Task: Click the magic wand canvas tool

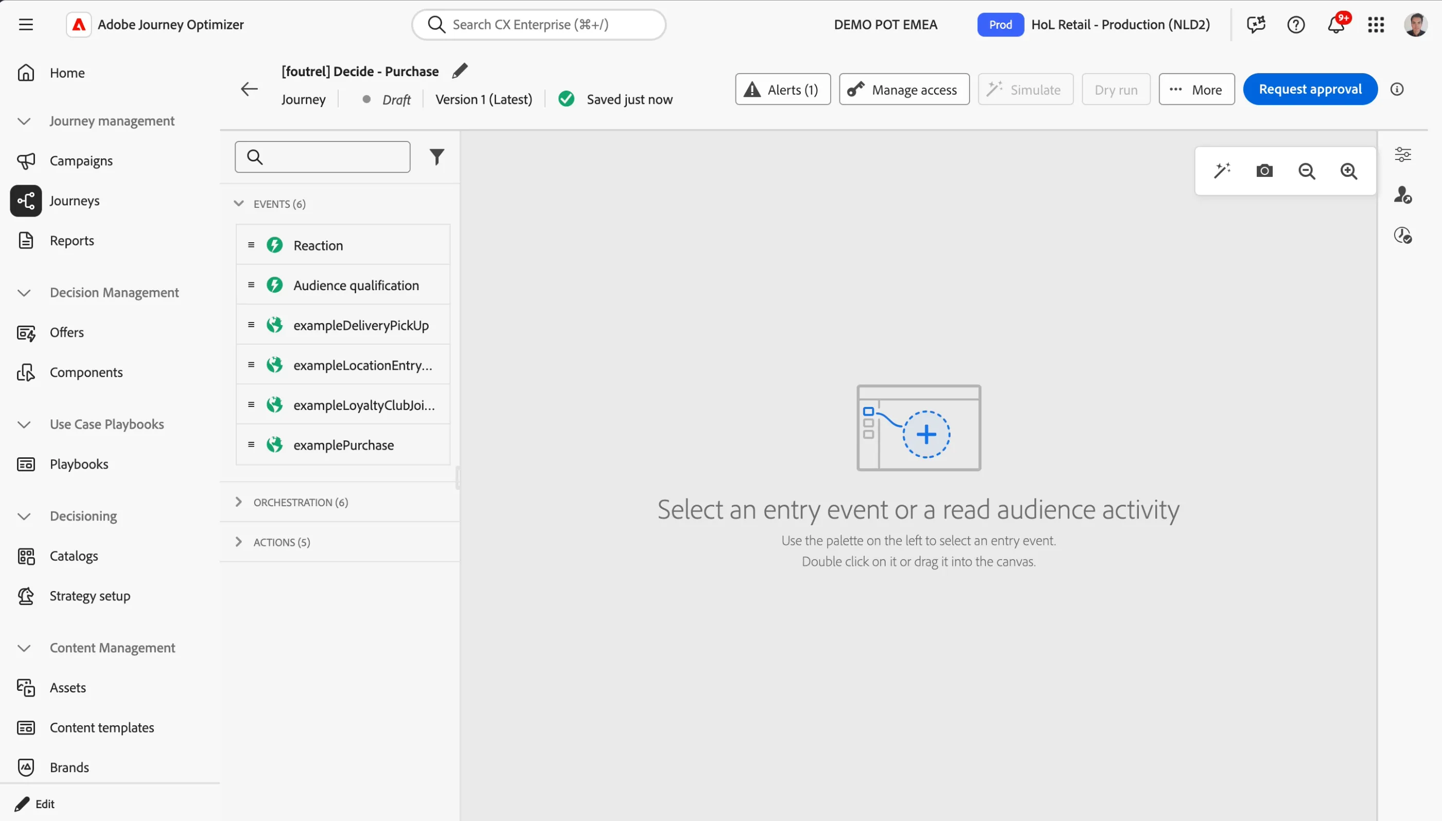Action: (1222, 170)
